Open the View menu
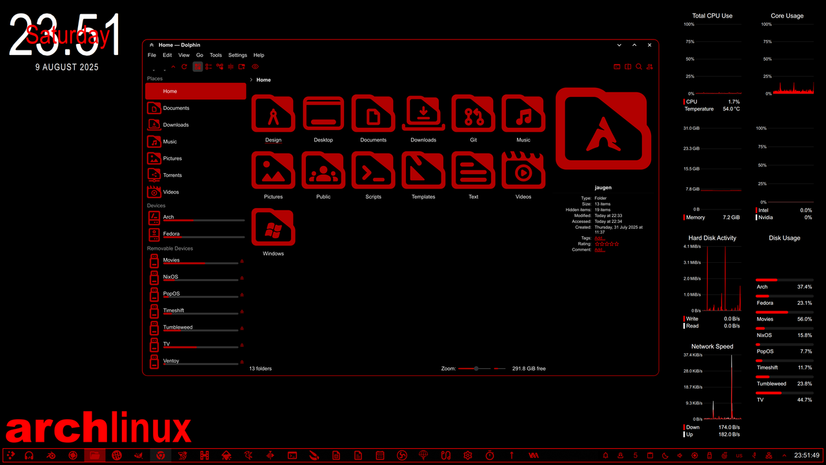Screen dimensions: 826x465 [x=184, y=55]
